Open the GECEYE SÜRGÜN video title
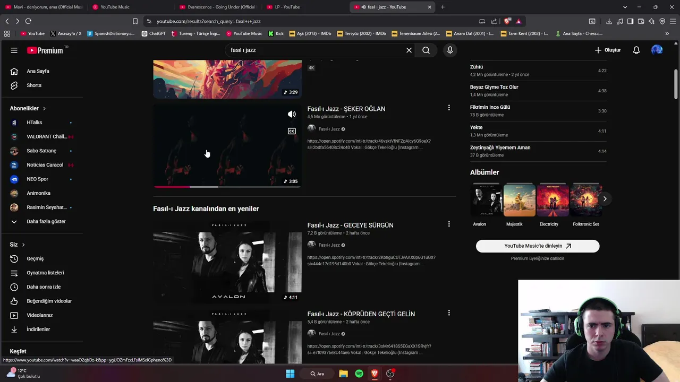The width and height of the screenshot is (680, 382). pyautogui.click(x=350, y=225)
